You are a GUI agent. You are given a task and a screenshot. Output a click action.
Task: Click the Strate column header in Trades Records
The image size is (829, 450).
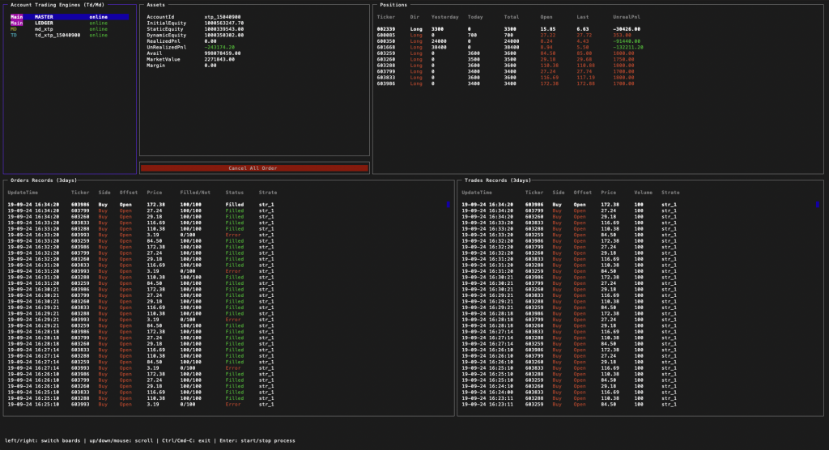coord(670,193)
